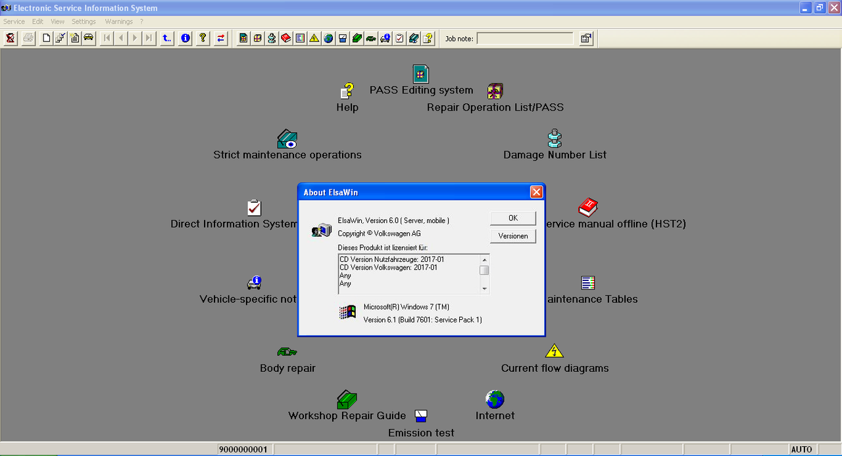The image size is (842, 456).
Task: Open the ? help menu
Action: [x=141, y=22]
